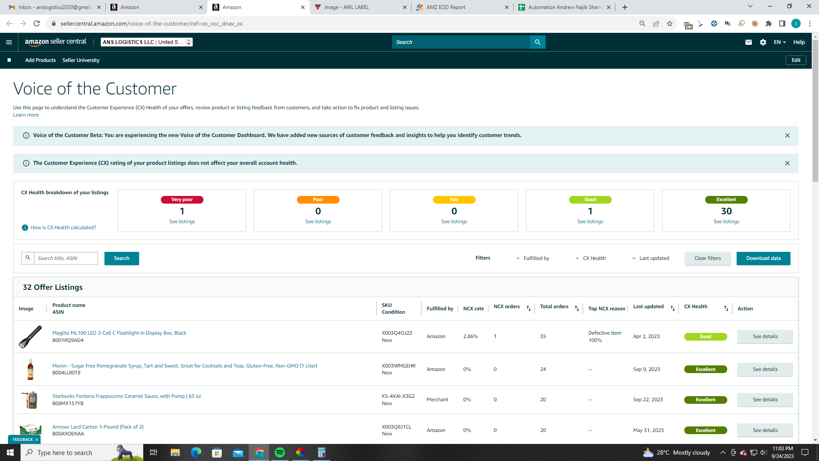This screenshot has height=461, width=819.
Task: See details for Monin Pomegranate Syrup
Action: [x=765, y=369]
